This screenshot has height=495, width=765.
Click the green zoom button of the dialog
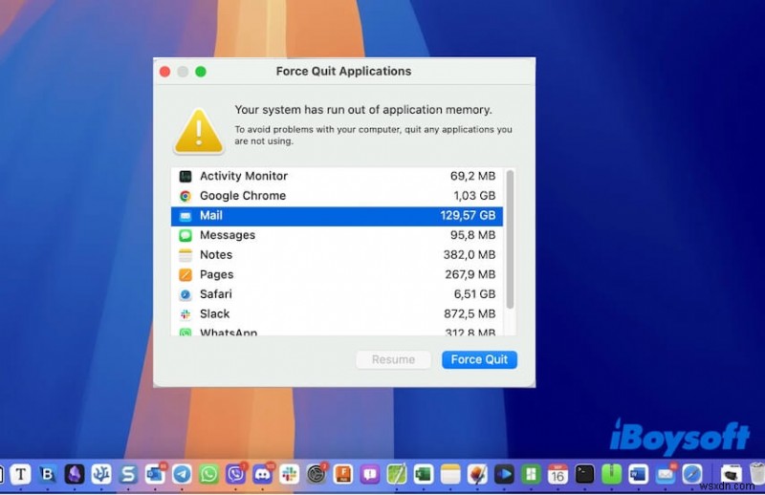tap(201, 73)
